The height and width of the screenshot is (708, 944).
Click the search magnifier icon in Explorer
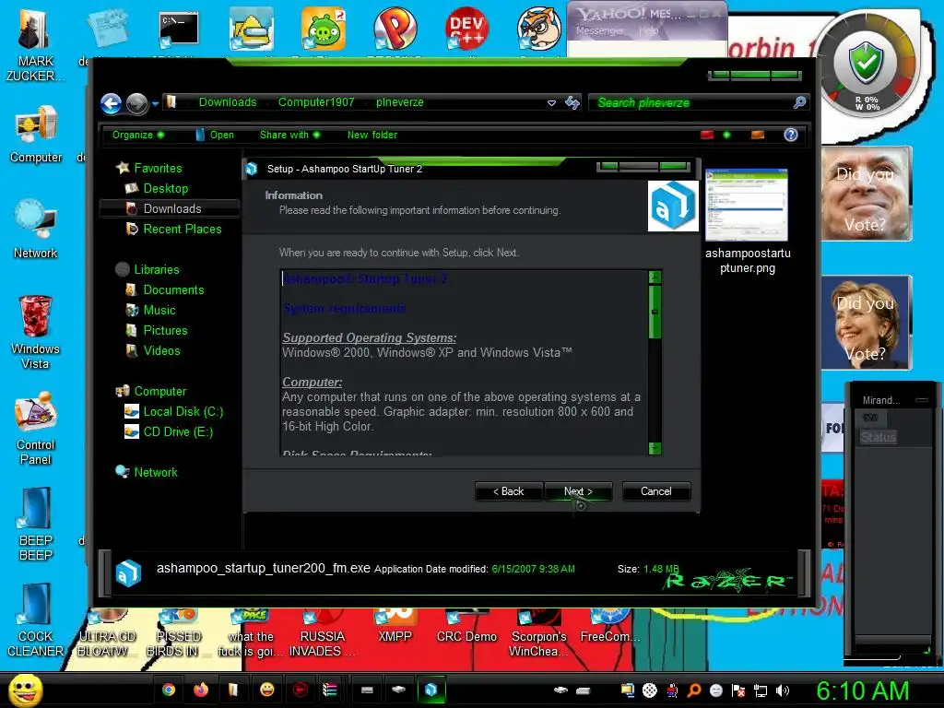[799, 103]
